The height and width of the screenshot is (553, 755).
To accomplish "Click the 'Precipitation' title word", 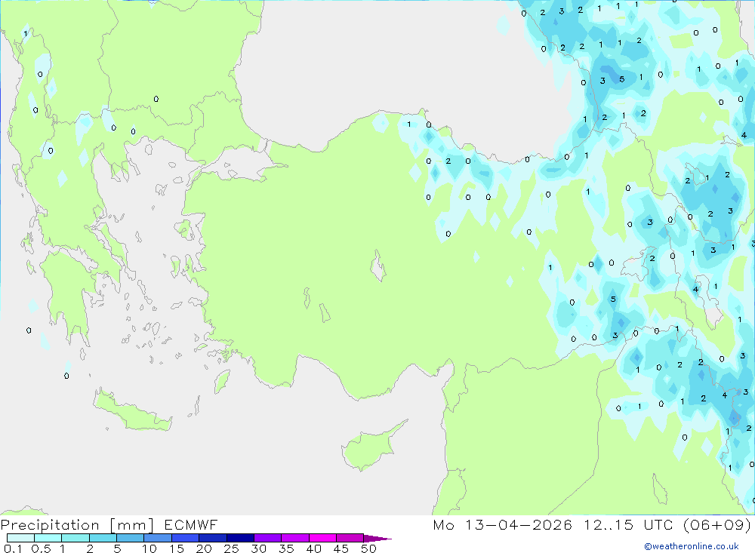I will coord(50,525).
